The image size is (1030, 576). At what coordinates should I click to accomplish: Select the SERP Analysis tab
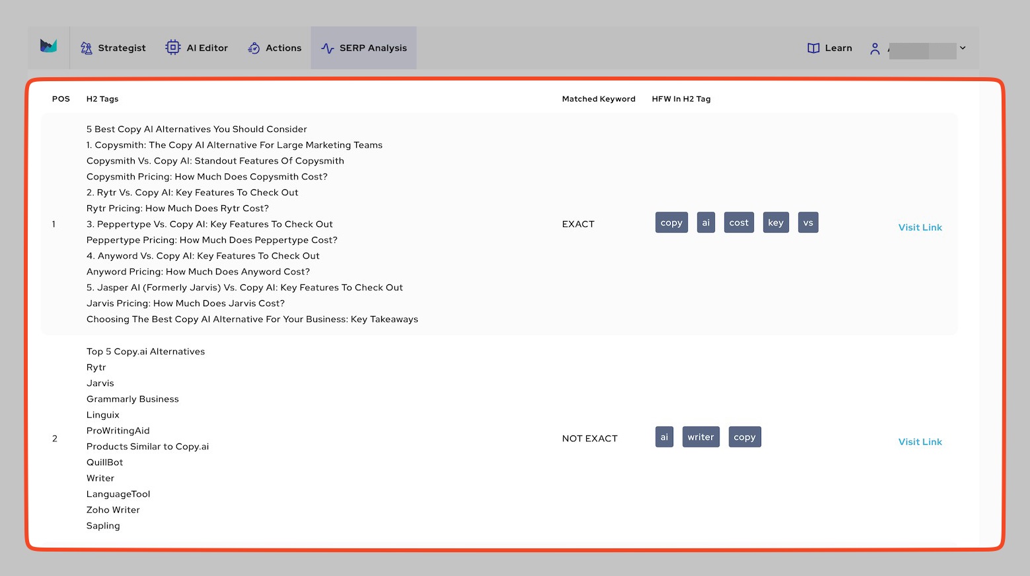(x=364, y=48)
